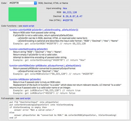Click the Hex (HTML) value #42DF78
Viewport: 131px width, 121px height.
pyautogui.click(x=68, y=20)
